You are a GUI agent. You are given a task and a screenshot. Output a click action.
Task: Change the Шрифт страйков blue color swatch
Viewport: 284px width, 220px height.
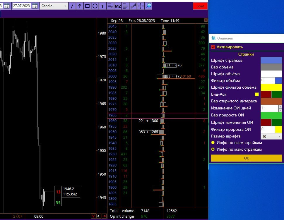tap(271, 60)
